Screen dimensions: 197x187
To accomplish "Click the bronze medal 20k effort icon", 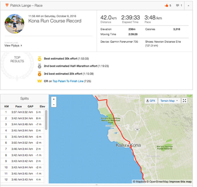I will tap(40, 74).
